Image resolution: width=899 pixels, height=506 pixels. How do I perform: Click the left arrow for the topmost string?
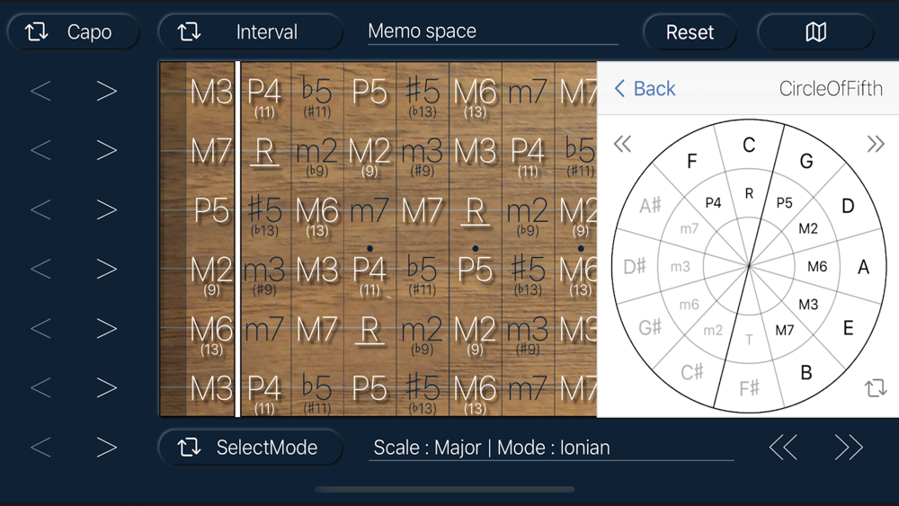(40, 91)
